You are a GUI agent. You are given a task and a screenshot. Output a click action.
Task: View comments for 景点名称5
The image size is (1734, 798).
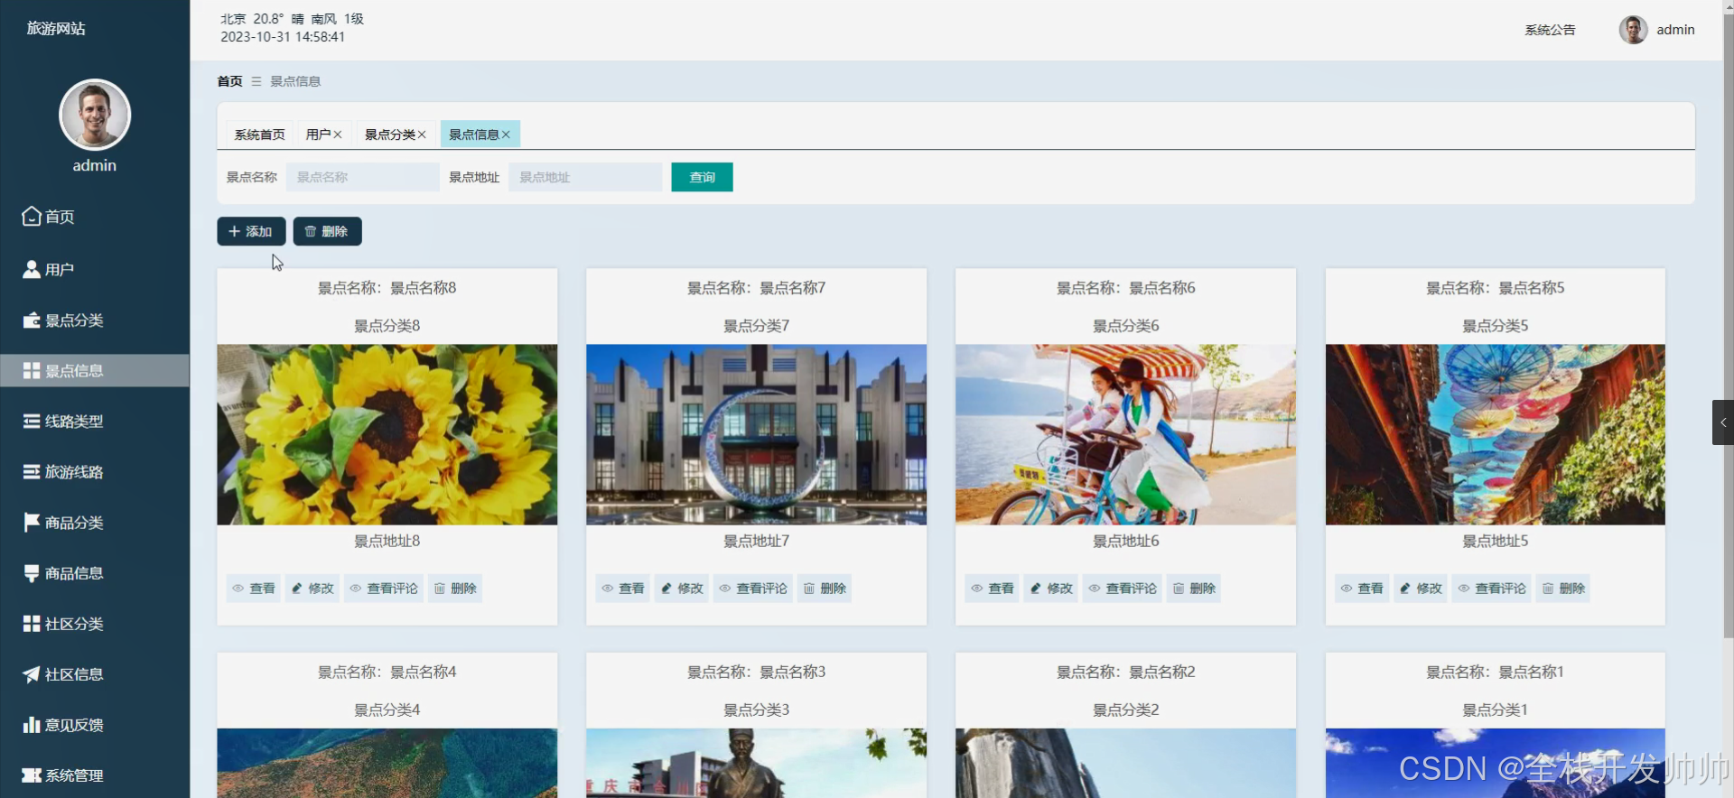coord(1491,589)
